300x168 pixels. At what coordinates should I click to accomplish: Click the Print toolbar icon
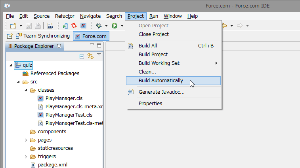(x=38, y=26)
